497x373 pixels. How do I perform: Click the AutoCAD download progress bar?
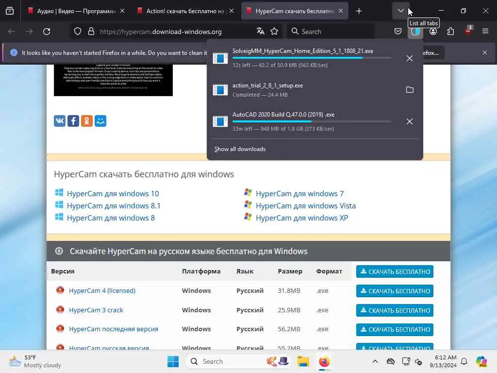pyautogui.click(x=312, y=121)
